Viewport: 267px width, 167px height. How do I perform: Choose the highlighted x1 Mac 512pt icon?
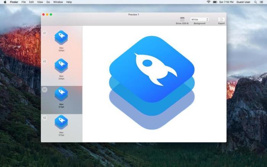coord(61,94)
